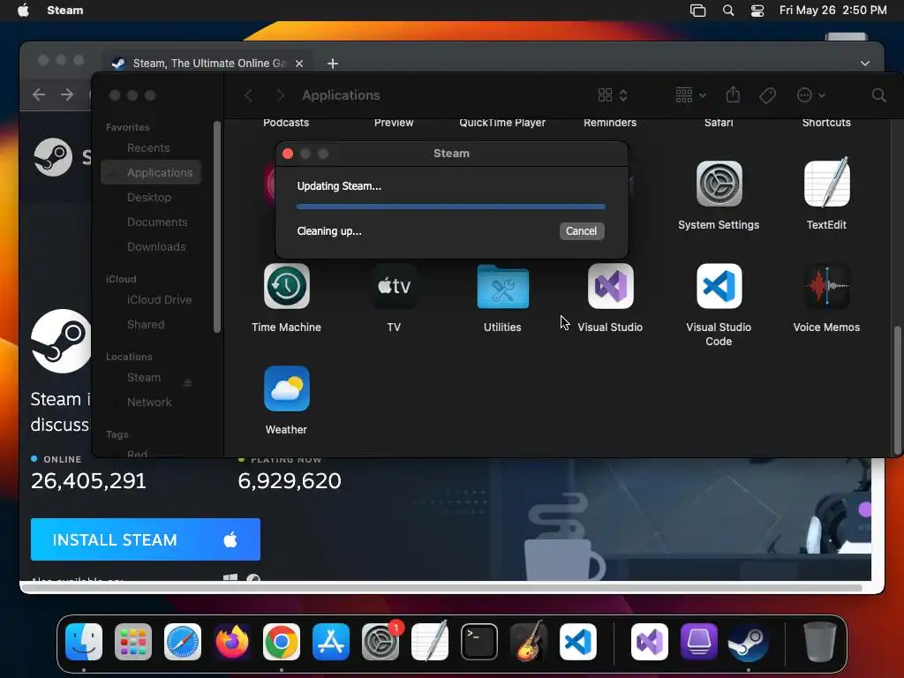Open the Weather app
The width and height of the screenshot is (904, 678).
coord(287,388)
